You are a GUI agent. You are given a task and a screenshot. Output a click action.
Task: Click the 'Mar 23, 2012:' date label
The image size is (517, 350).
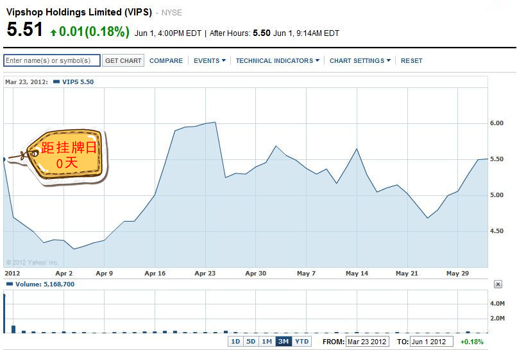click(x=26, y=82)
